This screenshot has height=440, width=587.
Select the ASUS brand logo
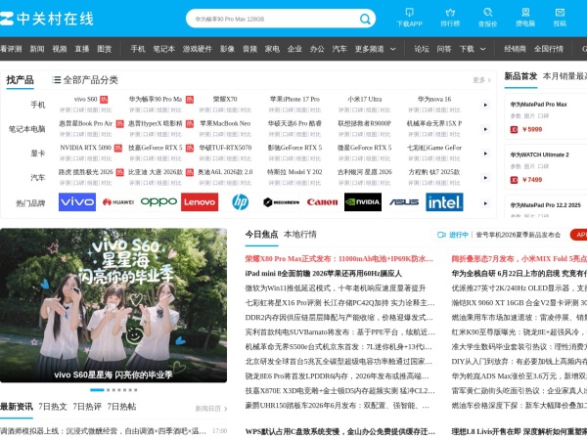coord(403,202)
